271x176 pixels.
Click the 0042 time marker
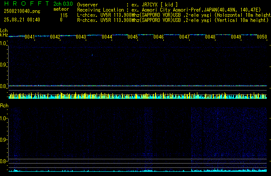pyautogui.click(x=55, y=37)
